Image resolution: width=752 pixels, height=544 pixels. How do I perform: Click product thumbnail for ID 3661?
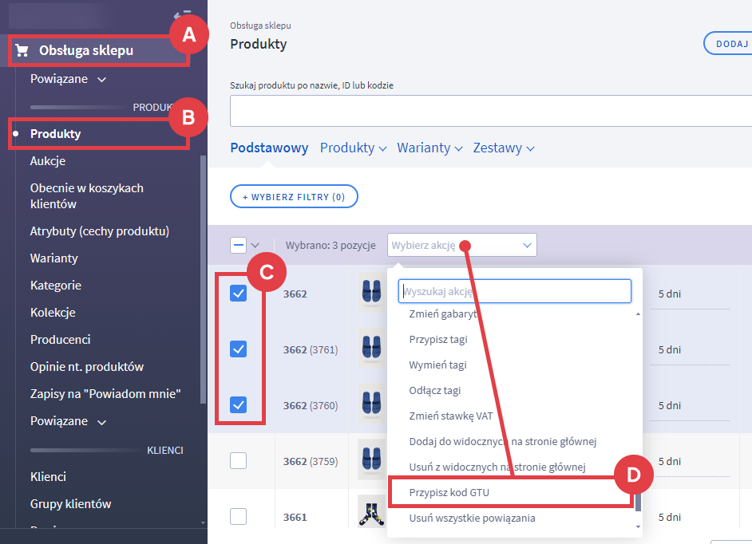(371, 516)
